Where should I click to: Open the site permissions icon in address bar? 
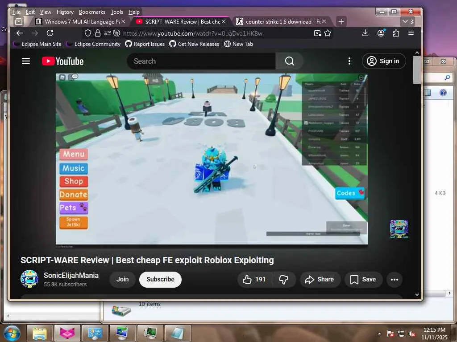tap(107, 33)
